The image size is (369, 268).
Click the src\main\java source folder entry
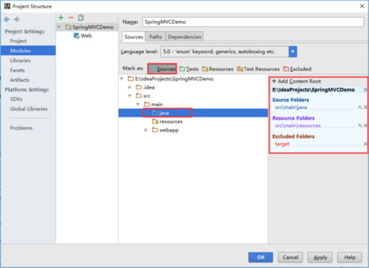click(291, 107)
